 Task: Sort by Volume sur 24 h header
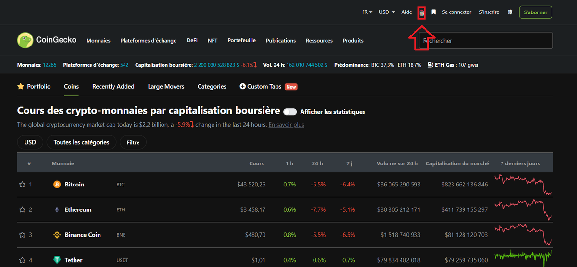click(398, 163)
